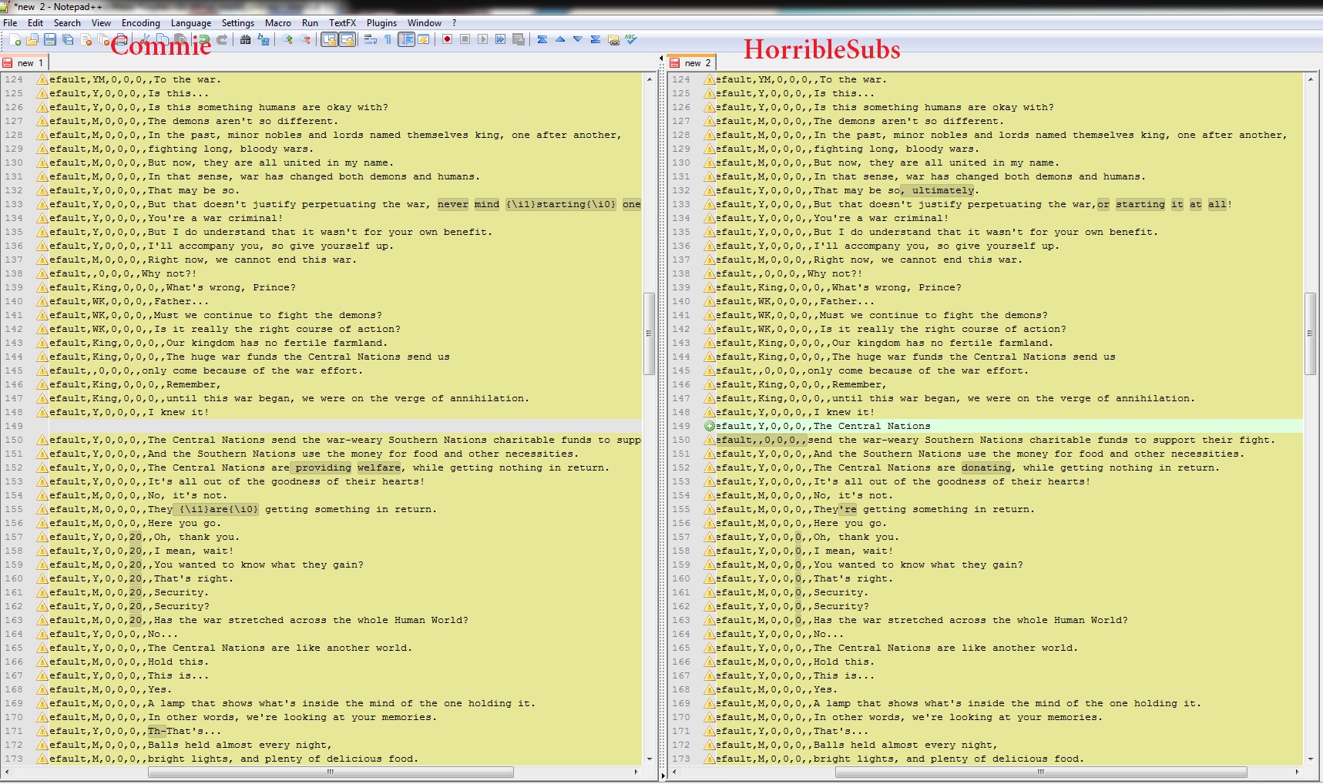Open the Search menu
The width and height of the screenshot is (1323, 784).
tap(67, 23)
